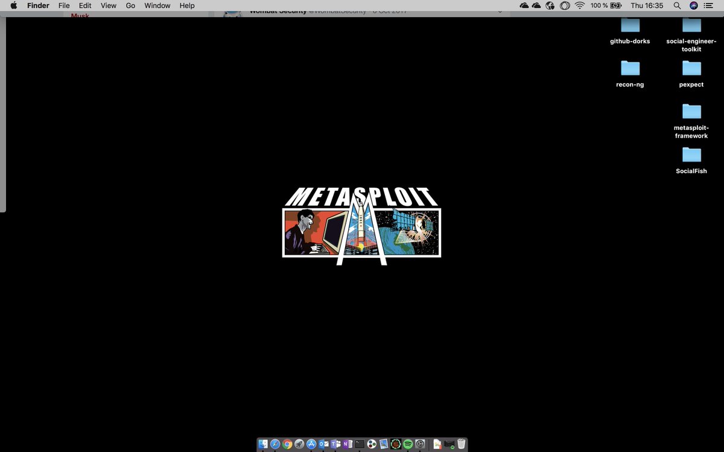Open Microsoft Teams from the dock
Viewport: 724px width, 452px height.
point(335,444)
